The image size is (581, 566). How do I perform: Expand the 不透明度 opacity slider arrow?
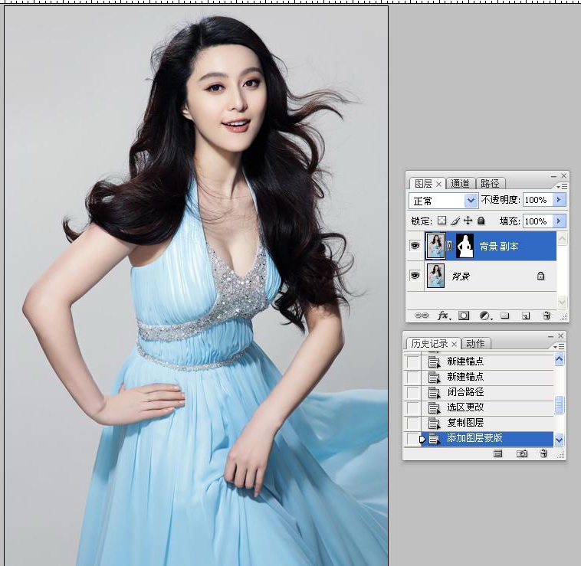(559, 200)
